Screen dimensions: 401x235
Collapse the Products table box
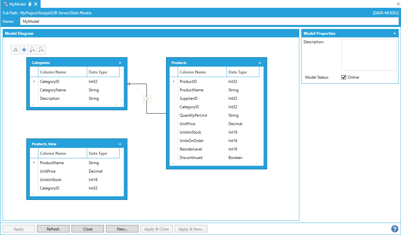tap(260, 63)
